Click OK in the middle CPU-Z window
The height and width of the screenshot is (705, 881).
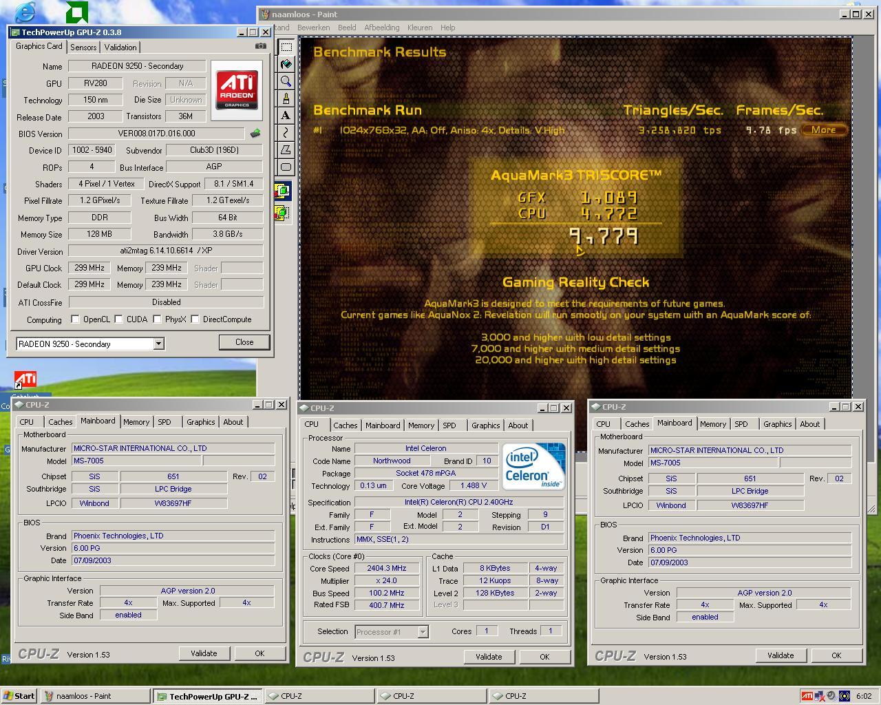pyautogui.click(x=544, y=657)
